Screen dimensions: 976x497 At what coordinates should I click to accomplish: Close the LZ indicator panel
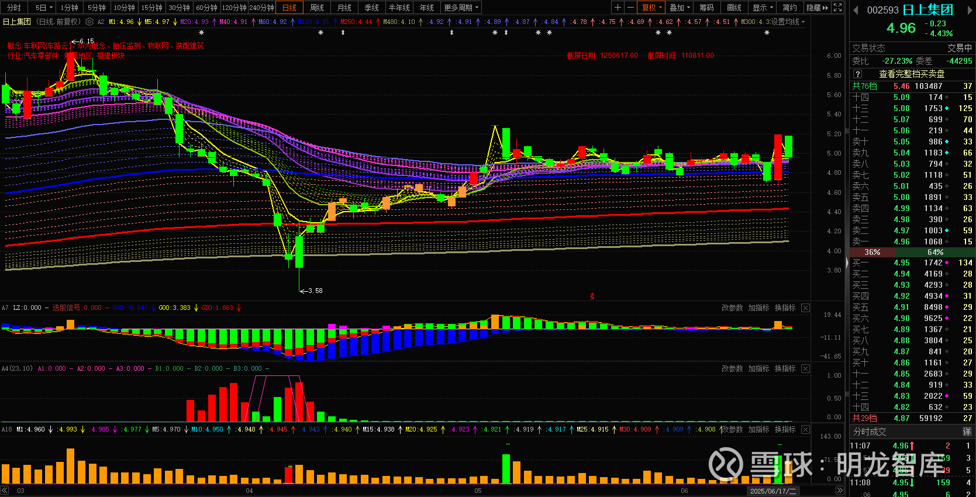pyautogui.click(x=805, y=308)
